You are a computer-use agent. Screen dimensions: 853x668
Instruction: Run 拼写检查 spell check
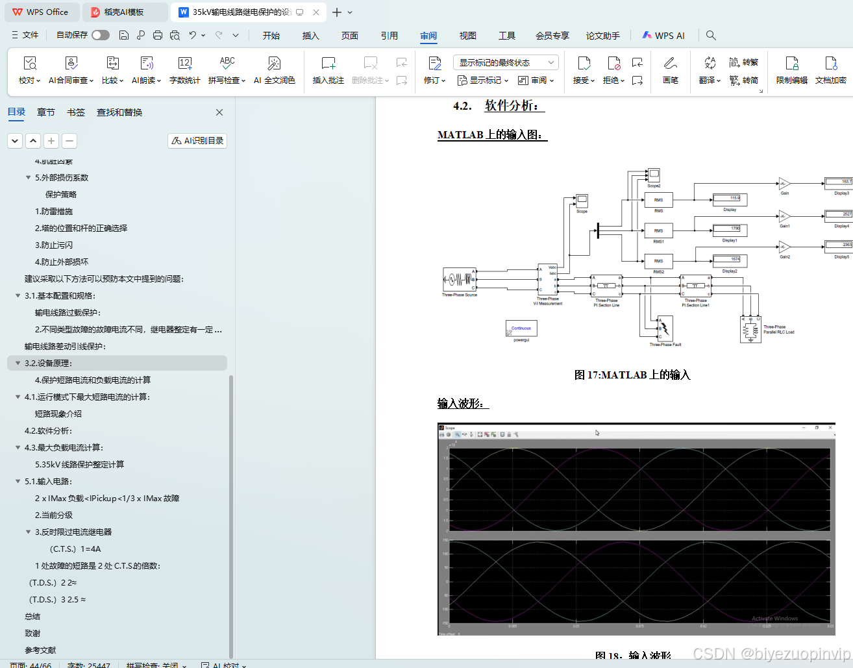coord(227,71)
